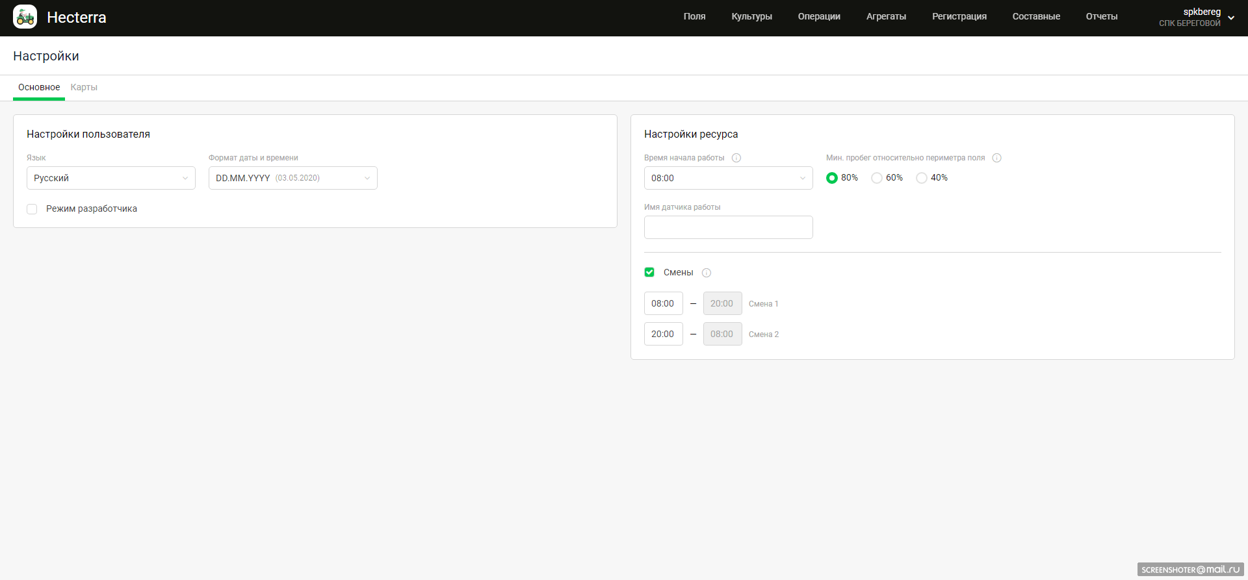Screen dimensions: 1248x580
Task: Expand the work start time dropdown
Action: (x=728, y=178)
